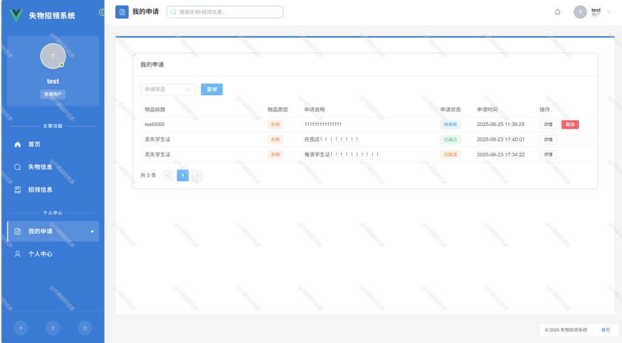The height and width of the screenshot is (343, 622).
Task: Click the 物品标题 column header
Action: 155,110
